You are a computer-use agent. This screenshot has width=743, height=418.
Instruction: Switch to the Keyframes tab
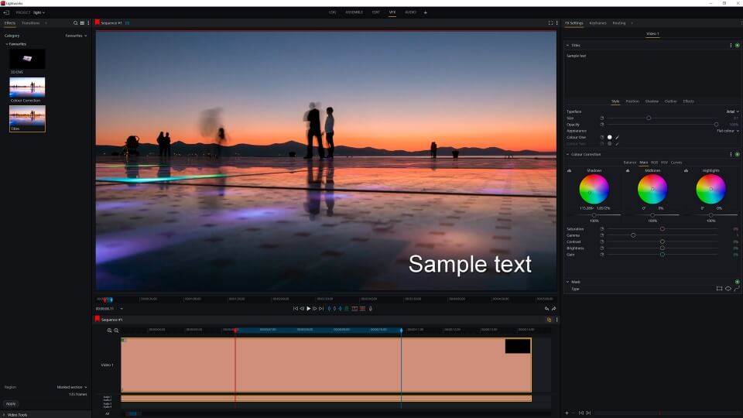pyautogui.click(x=597, y=23)
